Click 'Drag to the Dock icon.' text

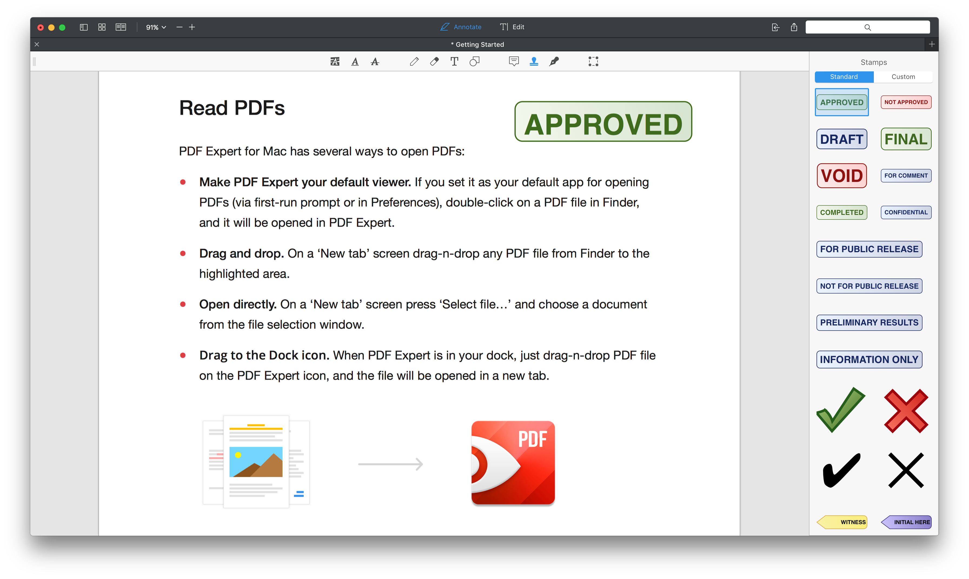tap(264, 355)
